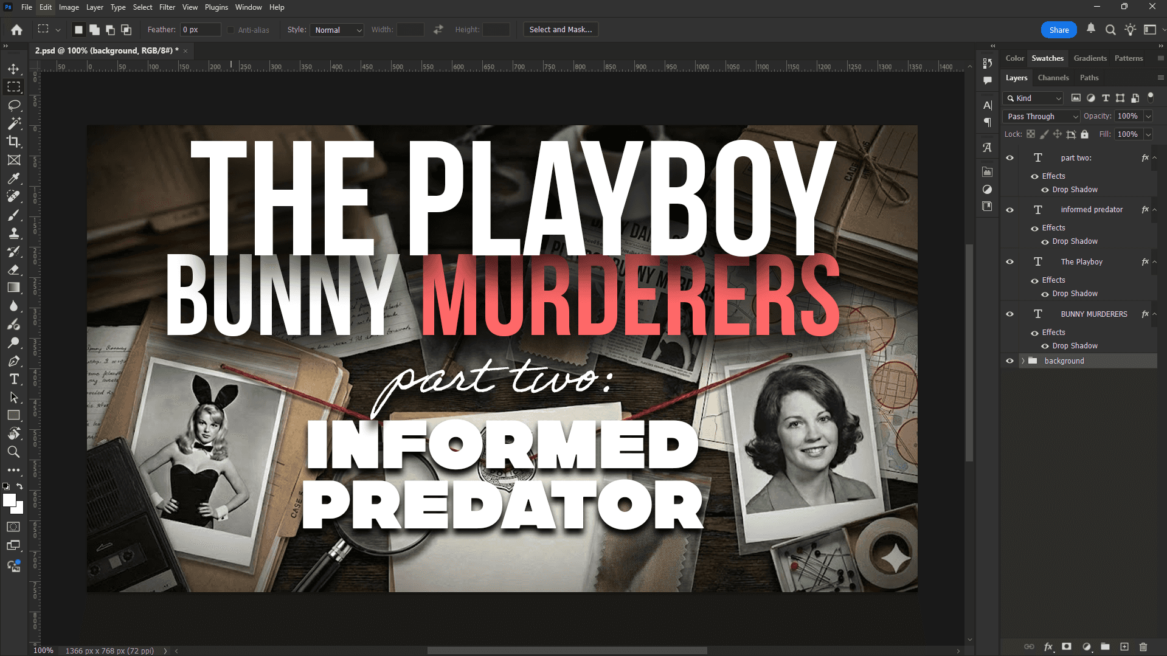
Task: Click the zoom level field at 100%
Action: (43, 651)
